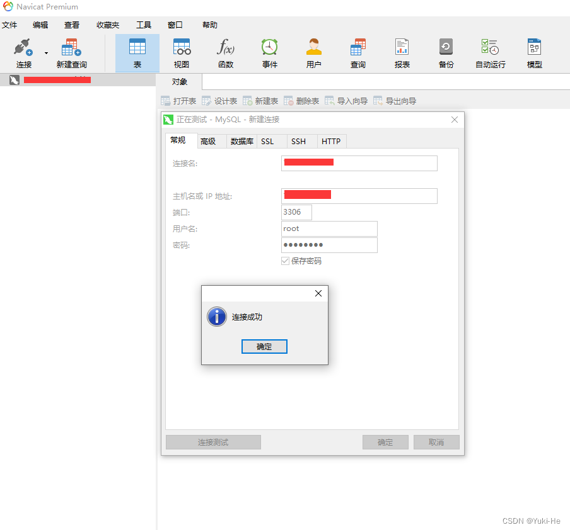The height and width of the screenshot is (530, 570).
Task: Open the 文件 (File) menu
Action: 9,25
